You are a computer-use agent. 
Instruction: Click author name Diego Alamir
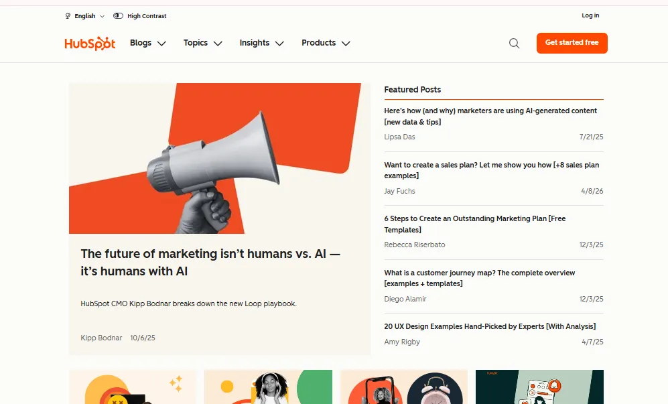(405, 299)
